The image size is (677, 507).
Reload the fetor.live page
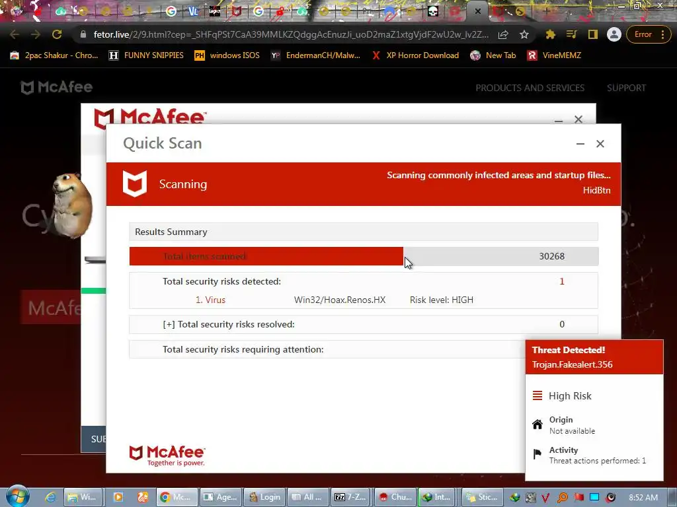(x=57, y=34)
